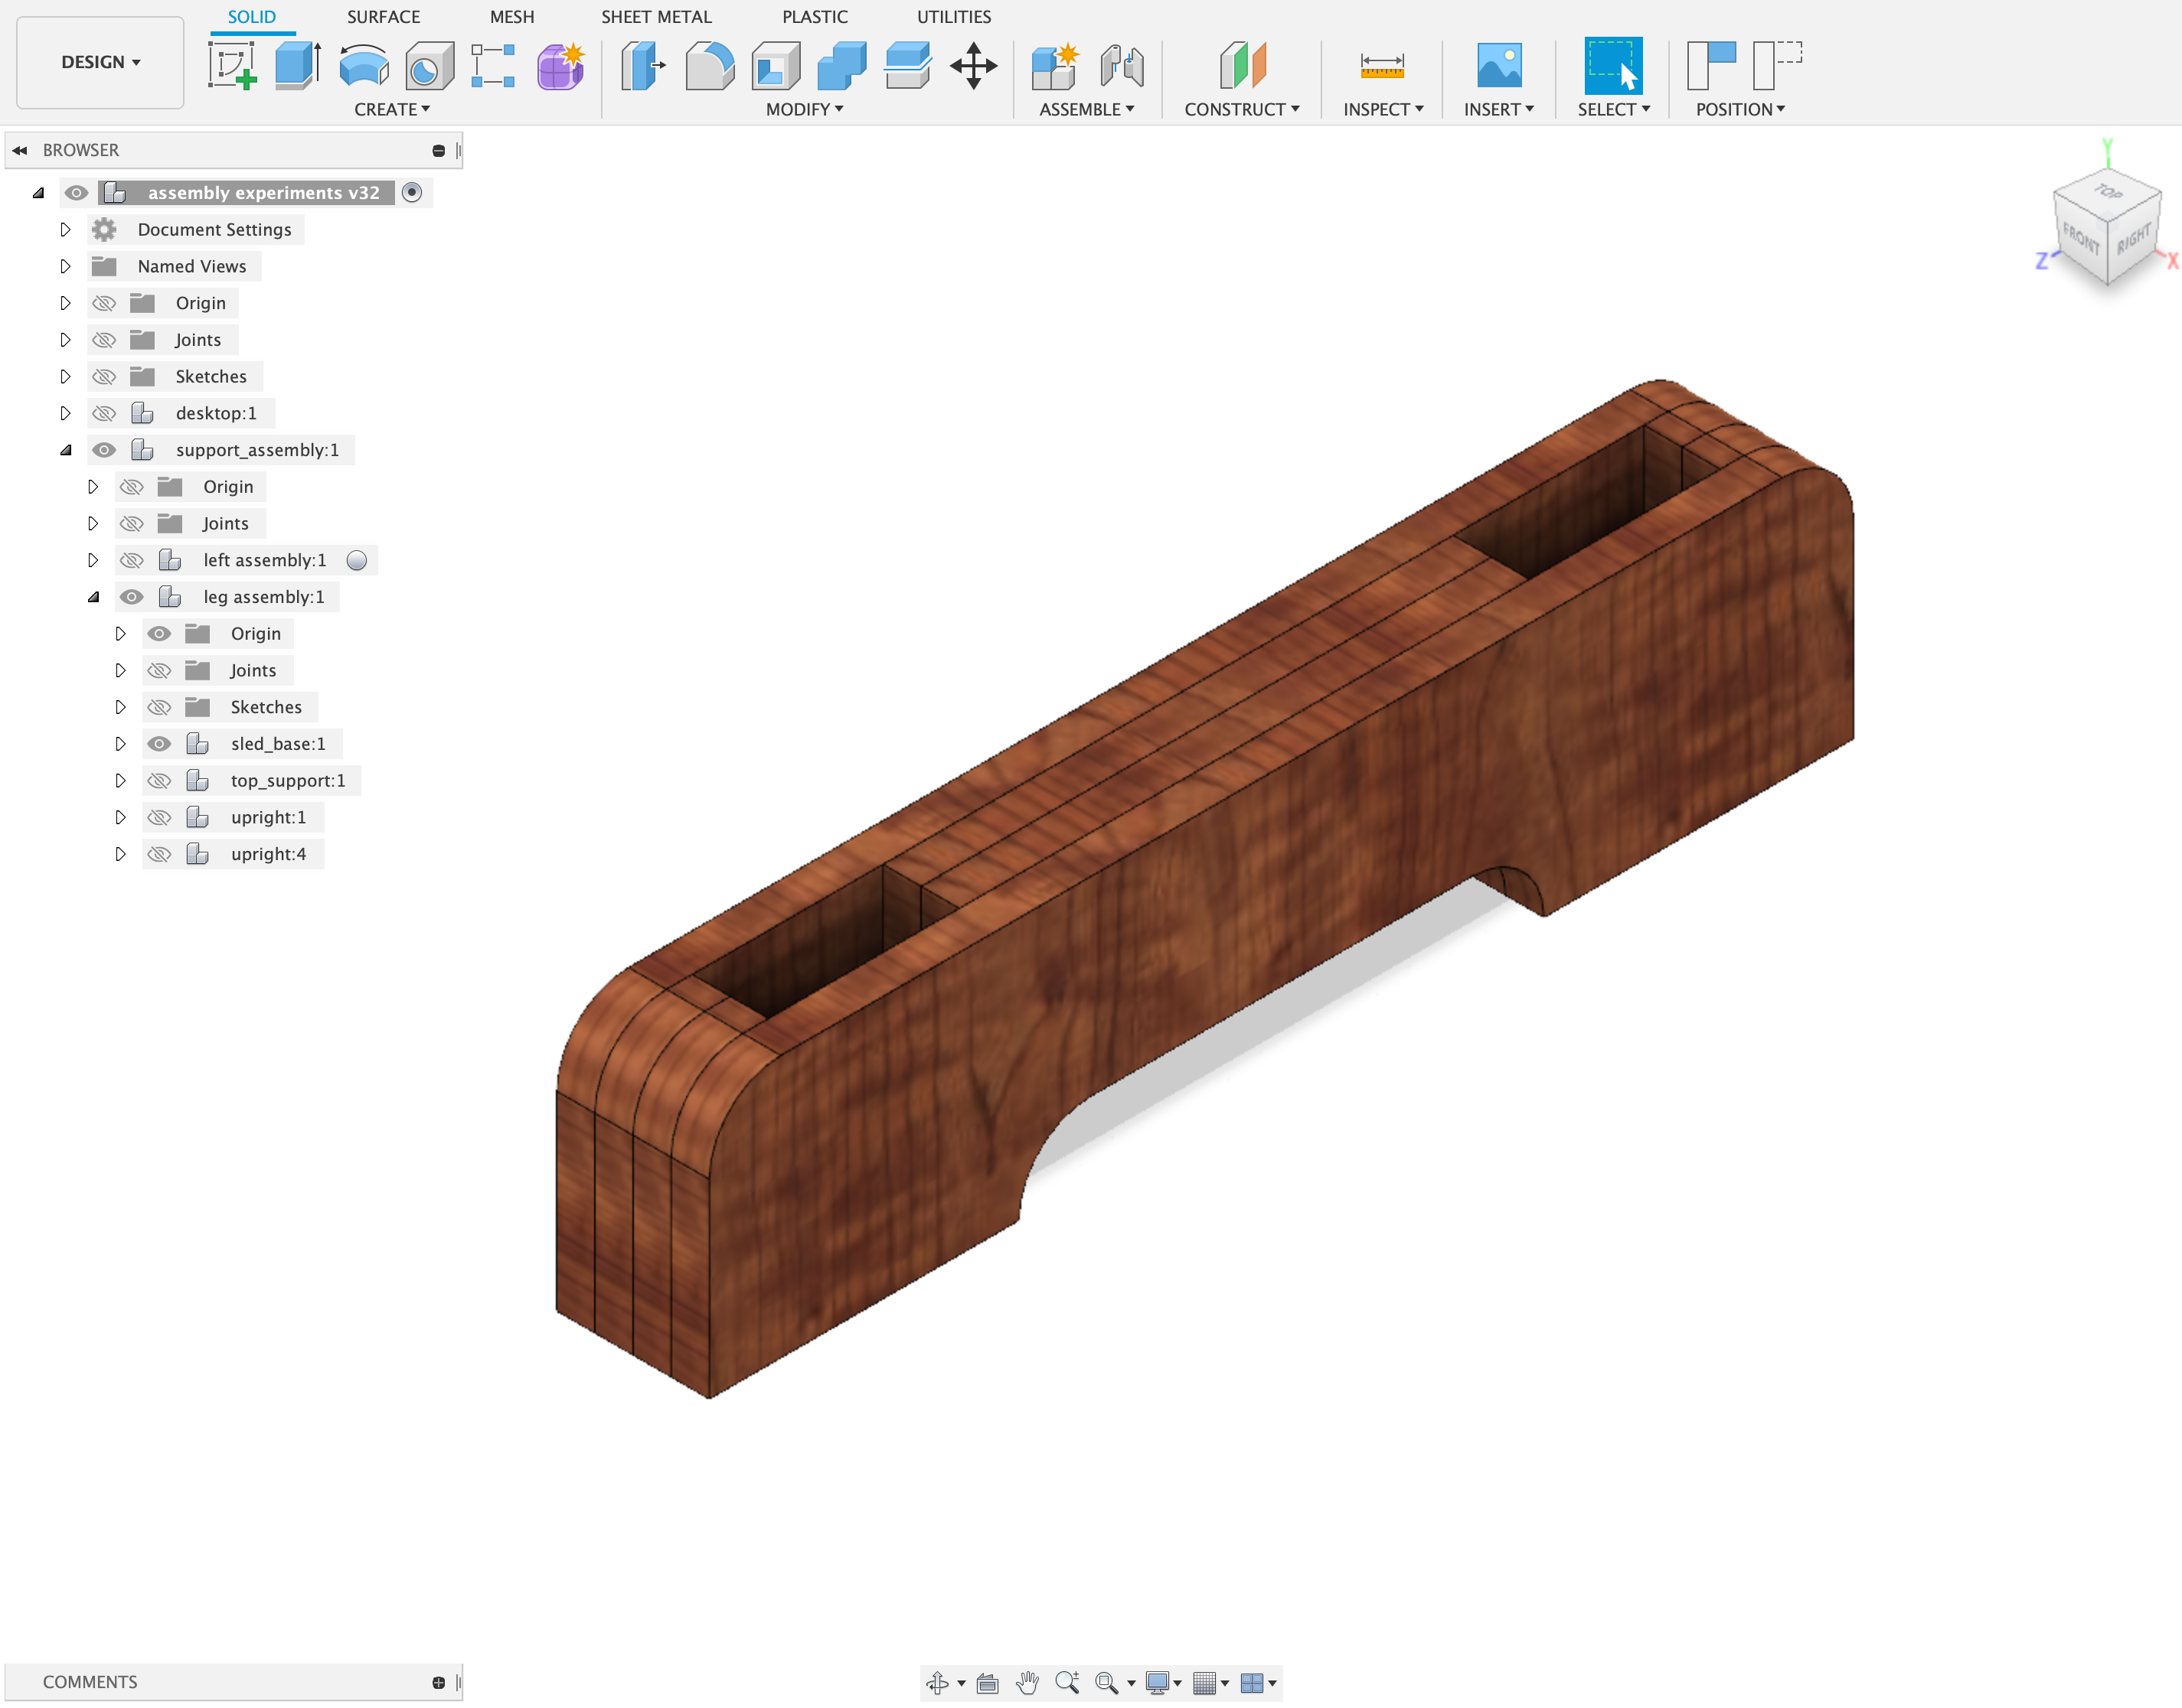Activate left assembly:1 radio button
The image size is (2182, 1708).
click(356, 560)
